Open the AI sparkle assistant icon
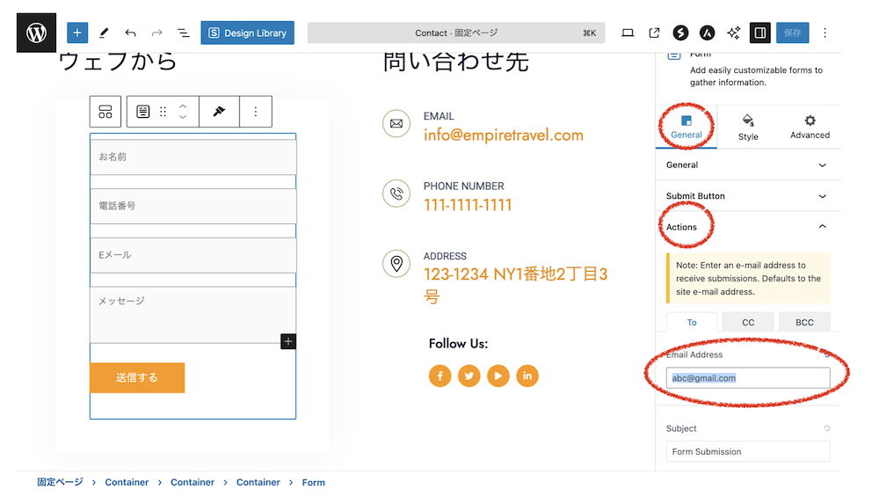This screenshot has width=879, height=504. click(733, 33)
